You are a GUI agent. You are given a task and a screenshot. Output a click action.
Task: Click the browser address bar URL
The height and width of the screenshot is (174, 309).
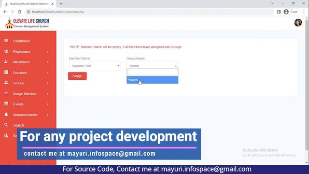pyautogui.click(x=58, y=12)
